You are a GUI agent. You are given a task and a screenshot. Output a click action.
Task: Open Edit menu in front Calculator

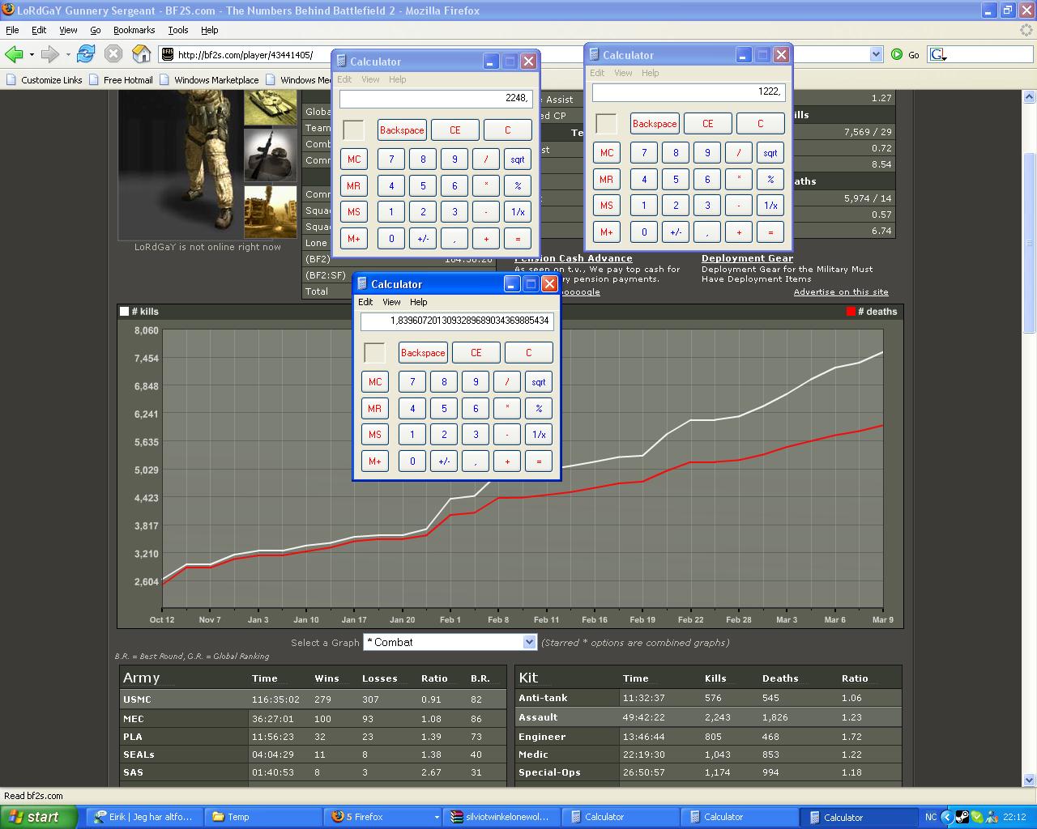click(365, 302)
